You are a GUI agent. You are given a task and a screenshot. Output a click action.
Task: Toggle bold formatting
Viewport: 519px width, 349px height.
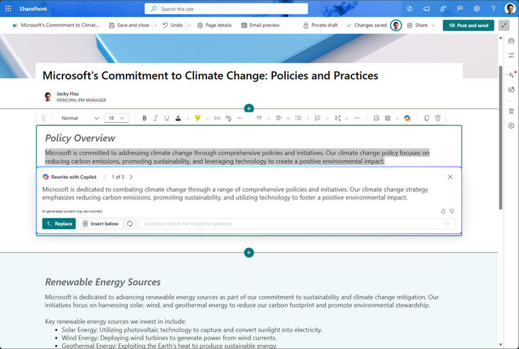pos(144,118)
